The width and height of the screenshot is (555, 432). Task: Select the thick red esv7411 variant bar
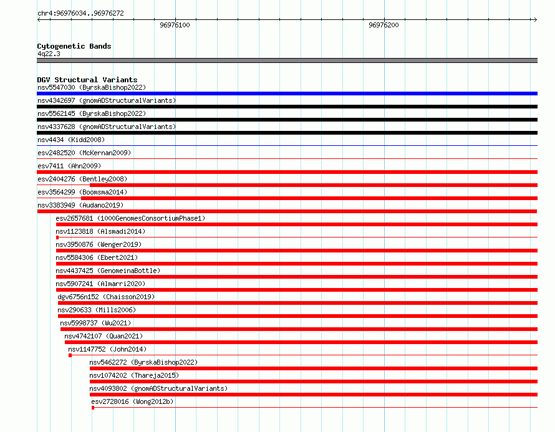287,172
